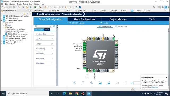This screenshot has width=170, height=96.
Task: Click the Windows Start button
Action: [3, 94]
